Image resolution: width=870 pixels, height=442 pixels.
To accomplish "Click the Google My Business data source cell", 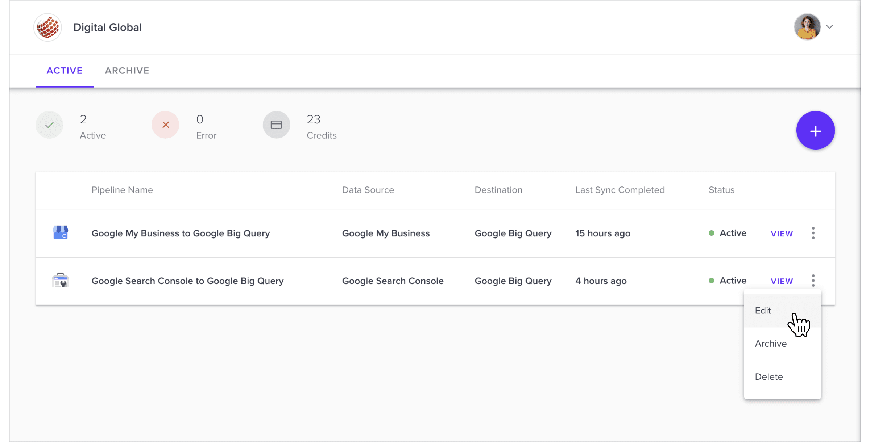I will click(386, 233).
